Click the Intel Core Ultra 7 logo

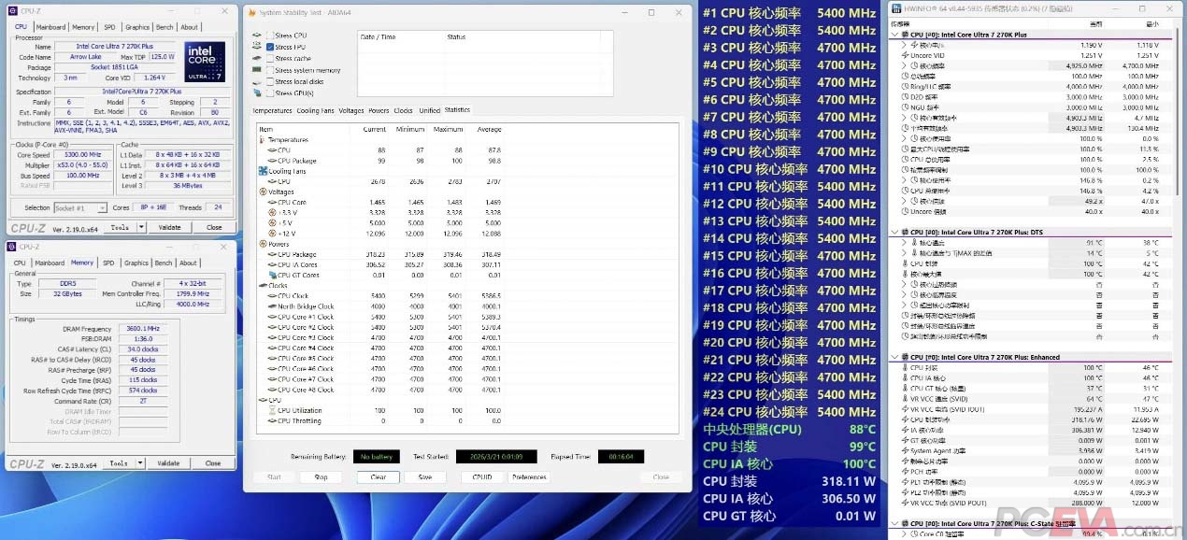(x=205, y=62)
